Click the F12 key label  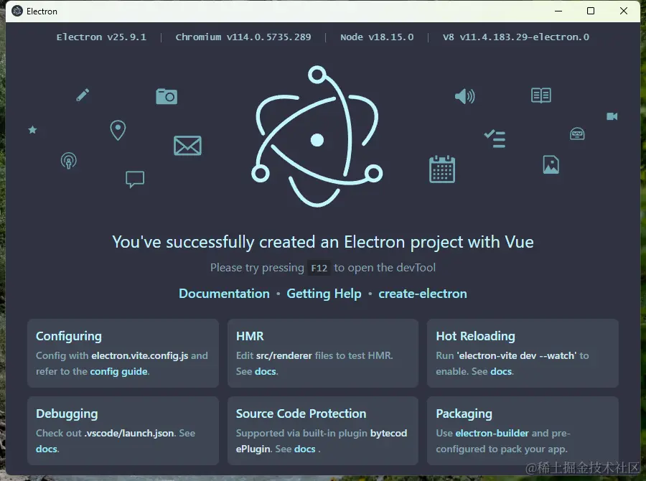(x=319, y=268)
